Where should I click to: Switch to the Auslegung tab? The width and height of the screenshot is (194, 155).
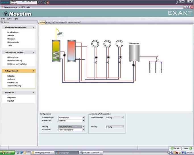click(50, 22)
